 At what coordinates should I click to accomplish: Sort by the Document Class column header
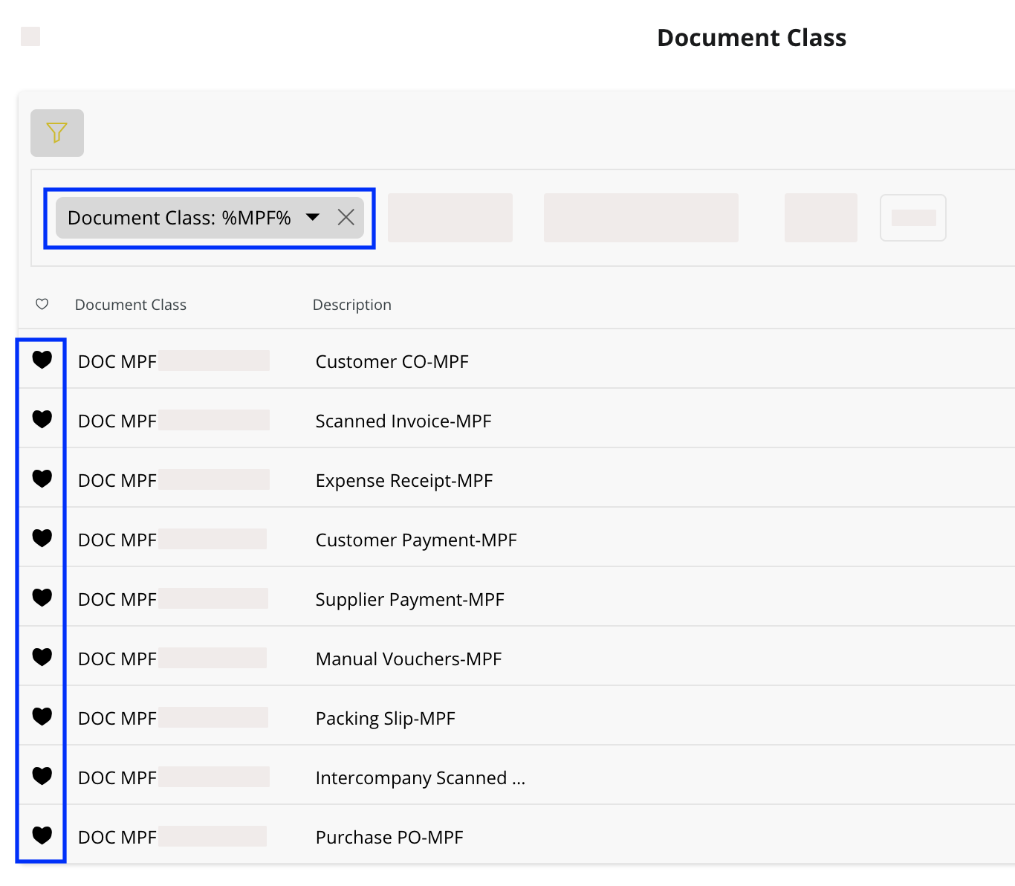131,305
